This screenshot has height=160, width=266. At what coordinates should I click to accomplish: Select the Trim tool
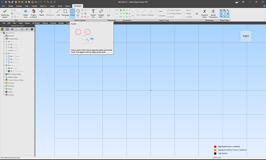click(x=138, y=13)
